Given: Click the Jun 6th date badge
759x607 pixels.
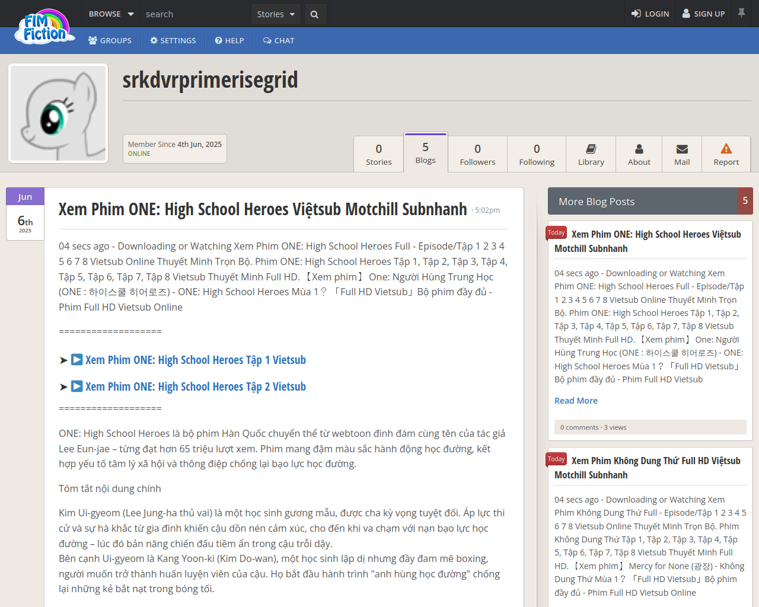Looking at the screenshot, I should coord(25,214).
